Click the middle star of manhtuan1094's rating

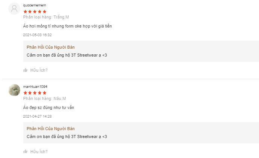tap(35, 93)
